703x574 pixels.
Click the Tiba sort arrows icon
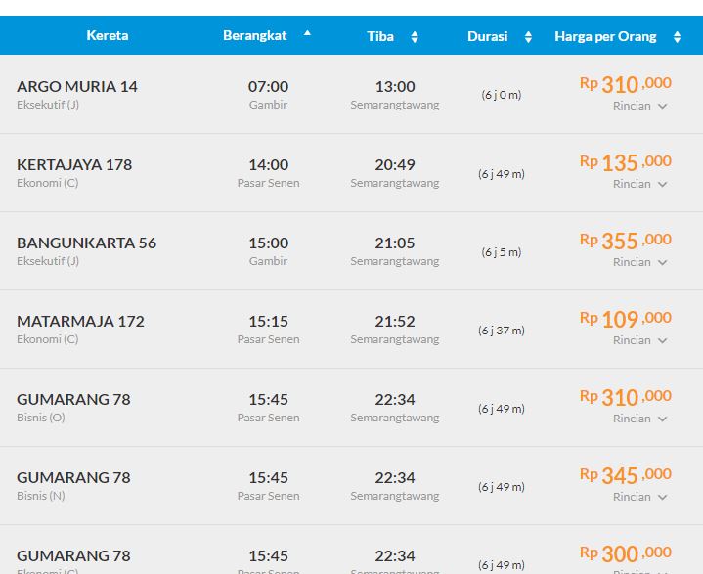414,37
